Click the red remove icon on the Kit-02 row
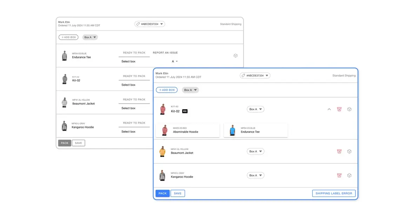The image size is (414, 217). [x=339, y=109]
